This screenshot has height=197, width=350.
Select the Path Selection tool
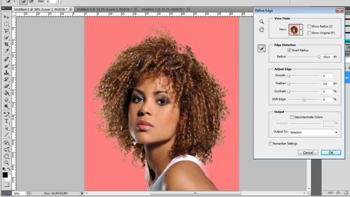pyautogui.click(x=7, y=128)
